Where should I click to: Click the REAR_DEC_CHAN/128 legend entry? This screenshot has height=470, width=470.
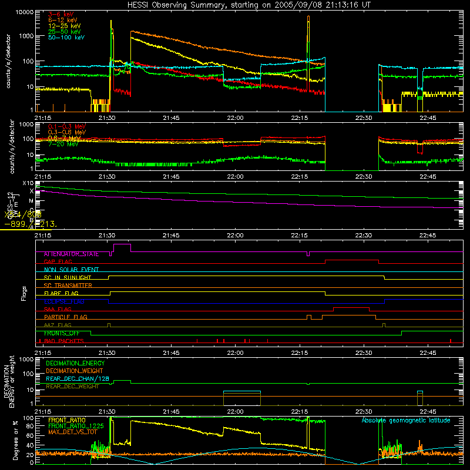click(78, 378)
